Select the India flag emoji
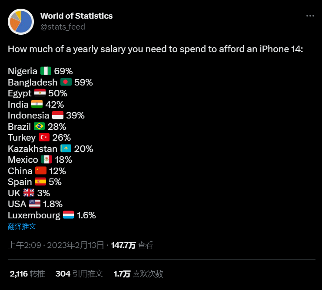Screen dimensions: 322x290 37,104
